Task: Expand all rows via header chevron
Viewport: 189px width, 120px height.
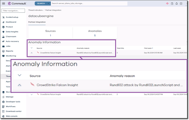Action: pos(31,48)
